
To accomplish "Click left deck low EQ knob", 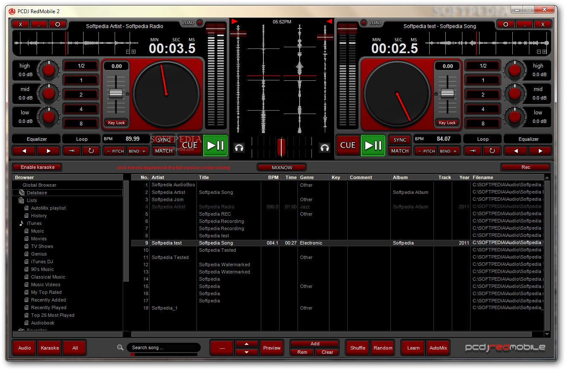I will click(49, 117).
